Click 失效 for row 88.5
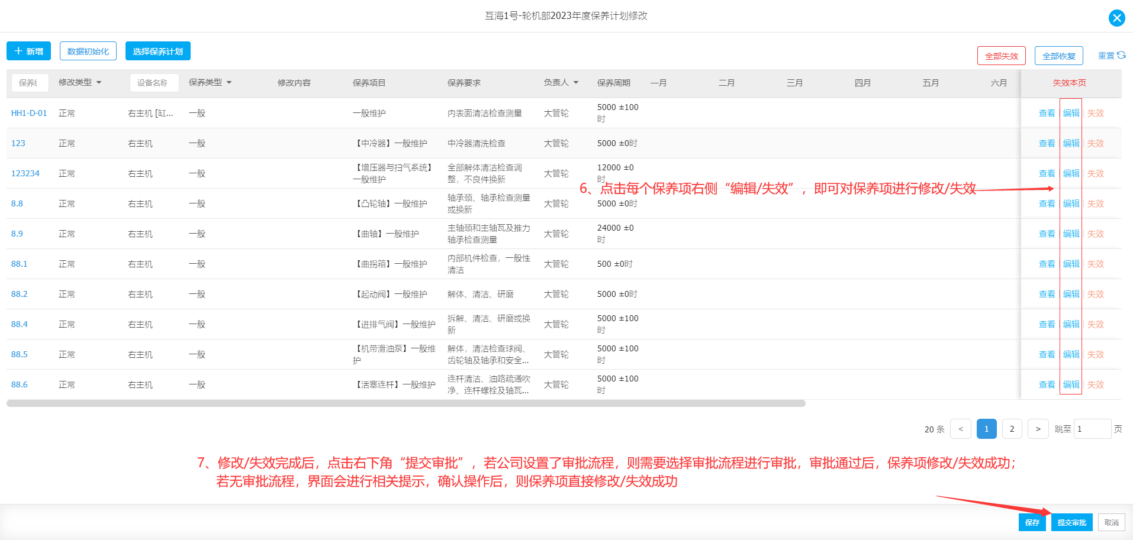This screenshot has height=540, width=1133. click(x=1096, y=354)
